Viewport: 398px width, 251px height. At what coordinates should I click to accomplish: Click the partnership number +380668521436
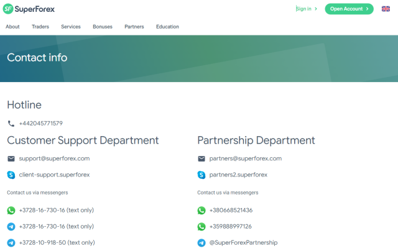tap(231, 211)
